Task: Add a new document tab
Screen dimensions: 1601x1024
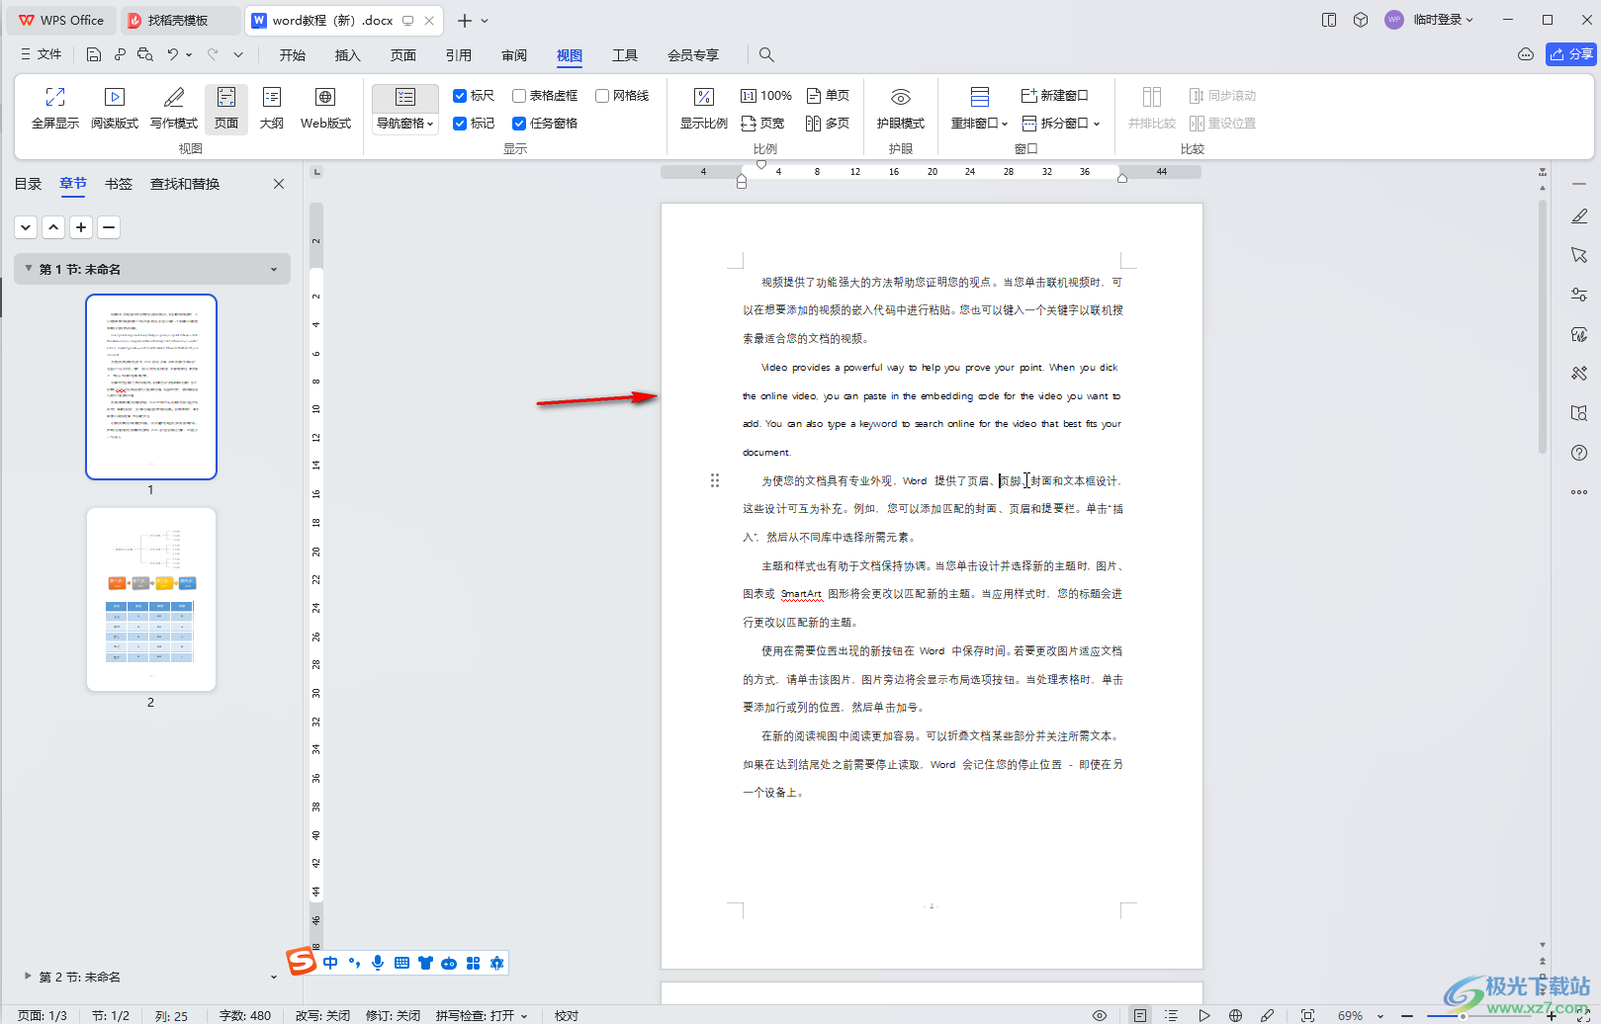Action: coord(465,20)
